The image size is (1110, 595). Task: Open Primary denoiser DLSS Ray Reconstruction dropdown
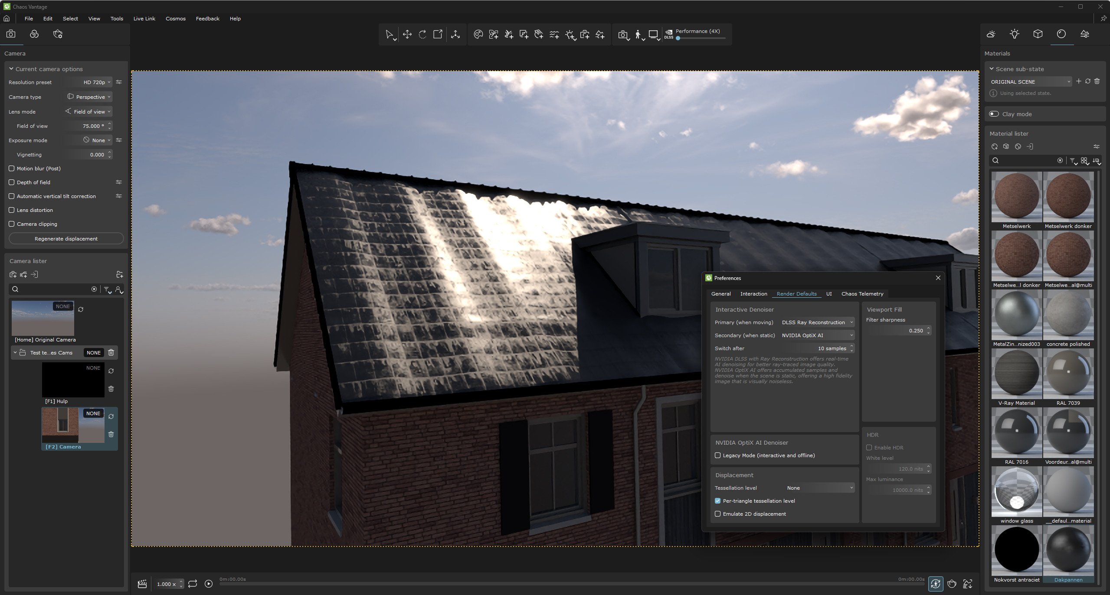click(817, 322)
